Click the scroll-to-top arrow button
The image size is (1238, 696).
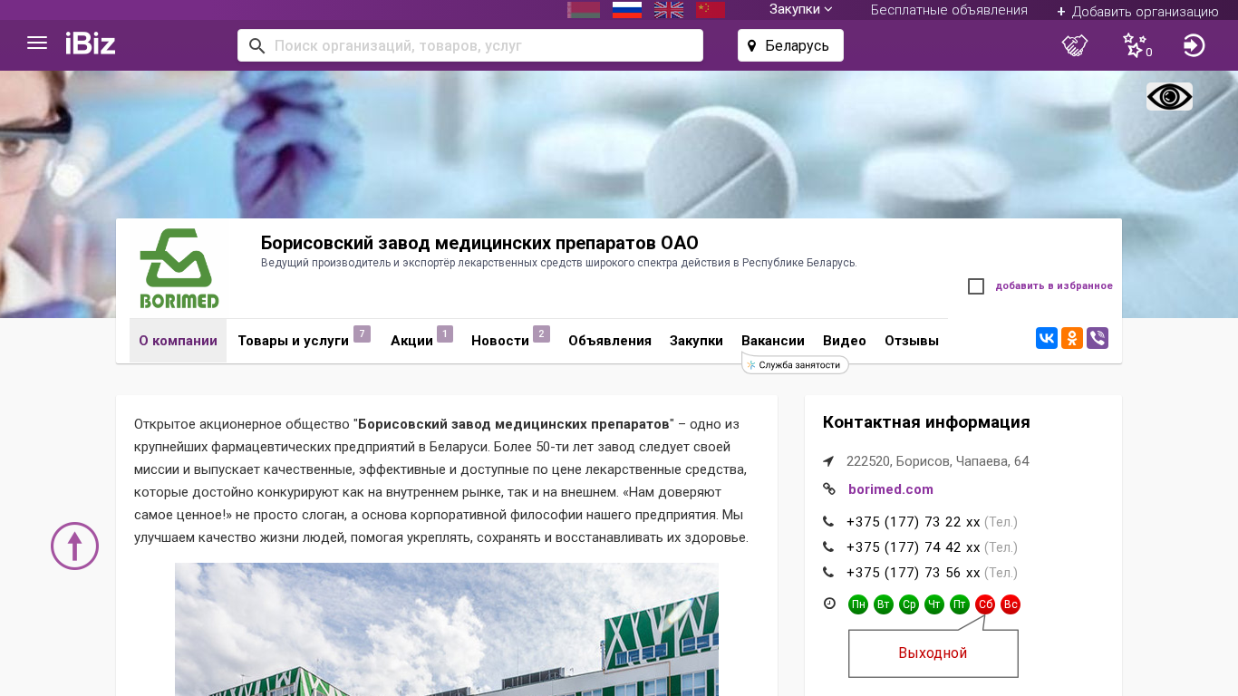tap(74, 546)
